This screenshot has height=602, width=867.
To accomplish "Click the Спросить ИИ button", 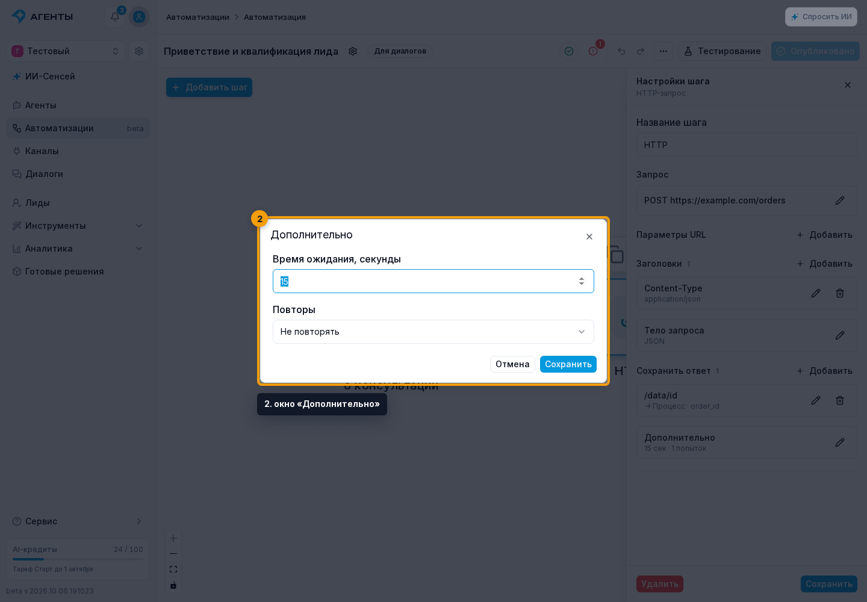I will (x=821, y=17).
